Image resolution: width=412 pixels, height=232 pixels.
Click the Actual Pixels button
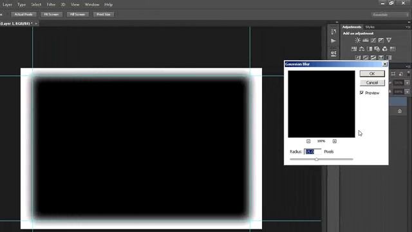pyautogui.click(x=24, y=14)
